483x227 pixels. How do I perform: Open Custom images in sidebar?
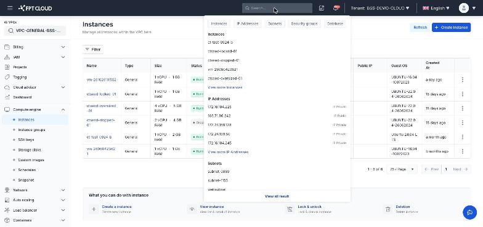point(31,160)
